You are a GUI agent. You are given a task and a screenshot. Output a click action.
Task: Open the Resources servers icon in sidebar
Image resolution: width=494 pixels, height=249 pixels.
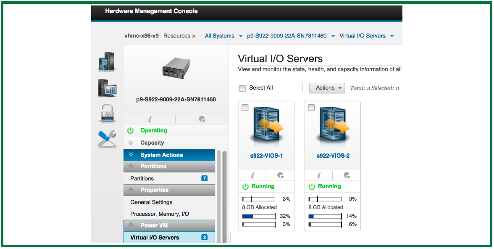(107, 62)
